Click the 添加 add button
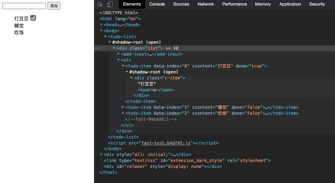 click(54, 6)
